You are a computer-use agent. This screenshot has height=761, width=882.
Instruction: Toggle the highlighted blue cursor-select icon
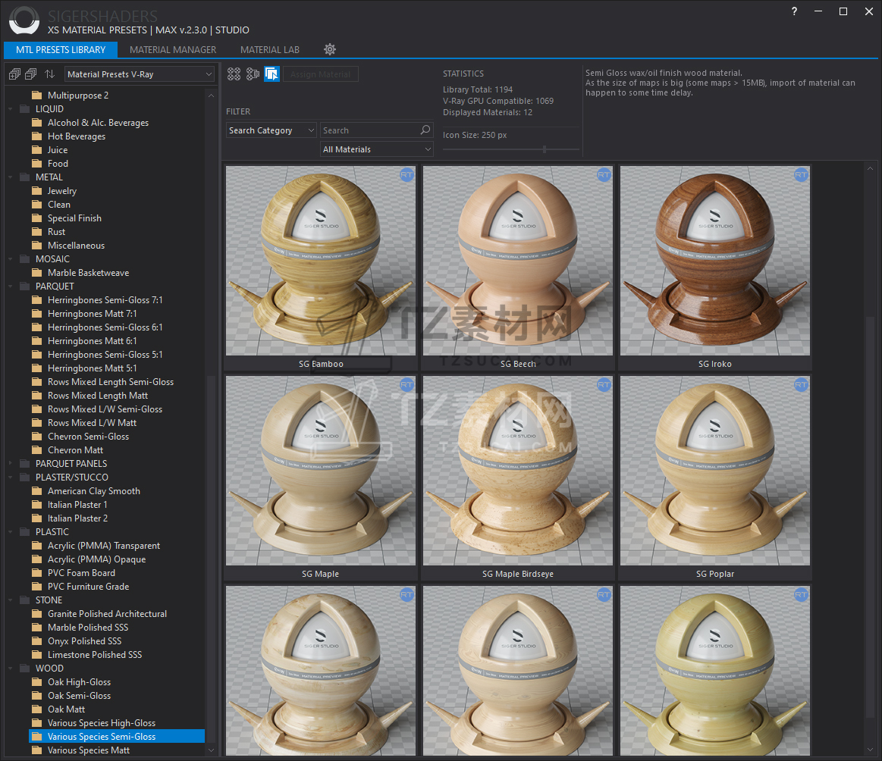click(272, 74)
